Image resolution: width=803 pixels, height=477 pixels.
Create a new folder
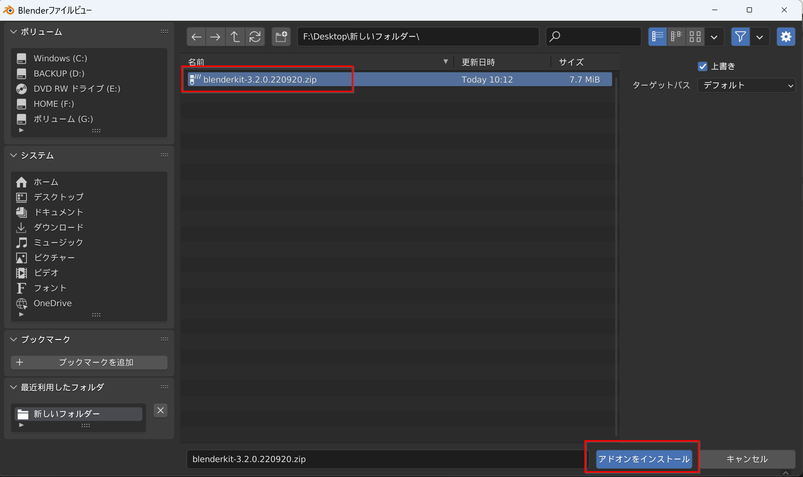[x=281, y=37]
